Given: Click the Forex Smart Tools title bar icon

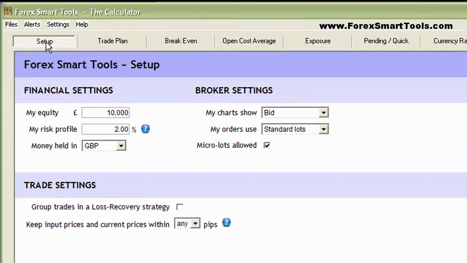Looking at the screenshot, I should pyautogui.click(x=7, y=12).
